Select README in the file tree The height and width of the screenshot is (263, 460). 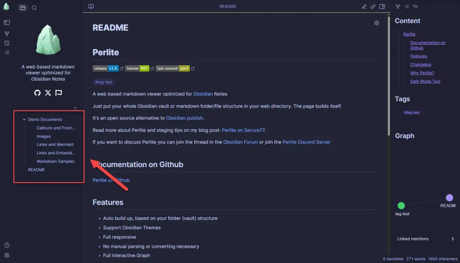[36, 170]
